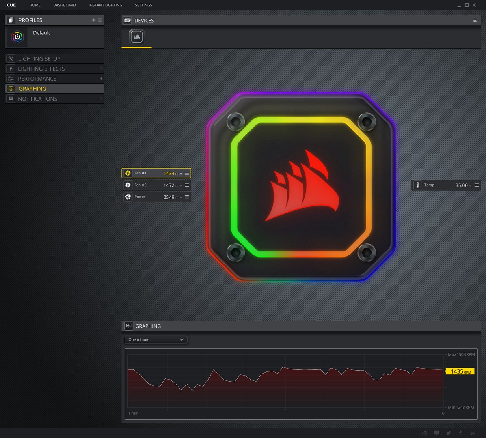Click the Max 1508 RPM label
The image size is (486, 438).
tap(461, 354)
